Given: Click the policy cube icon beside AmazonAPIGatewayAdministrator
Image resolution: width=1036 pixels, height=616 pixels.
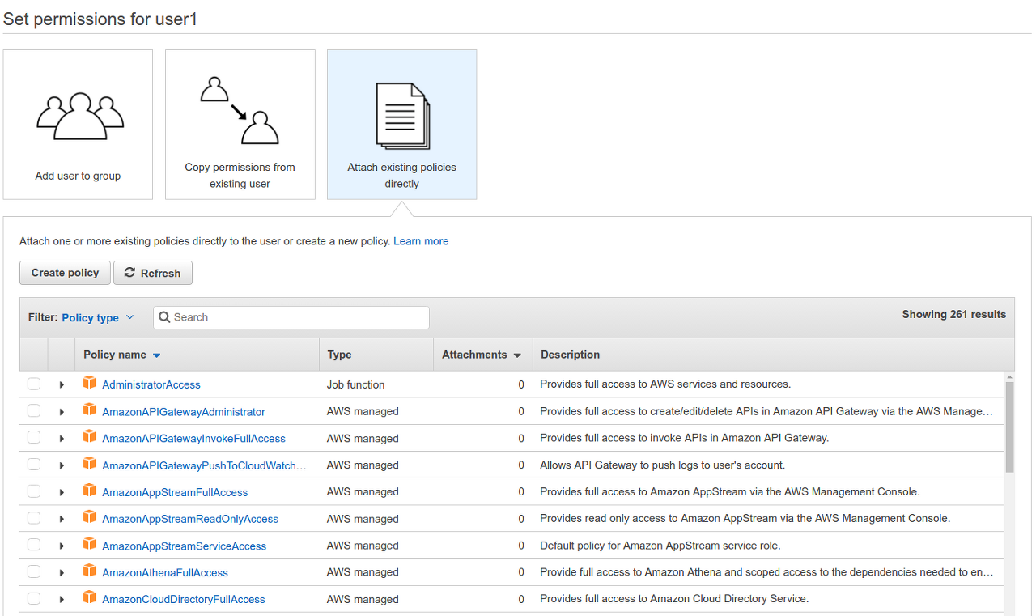Looking at the screenshot, I should point(89,410).
